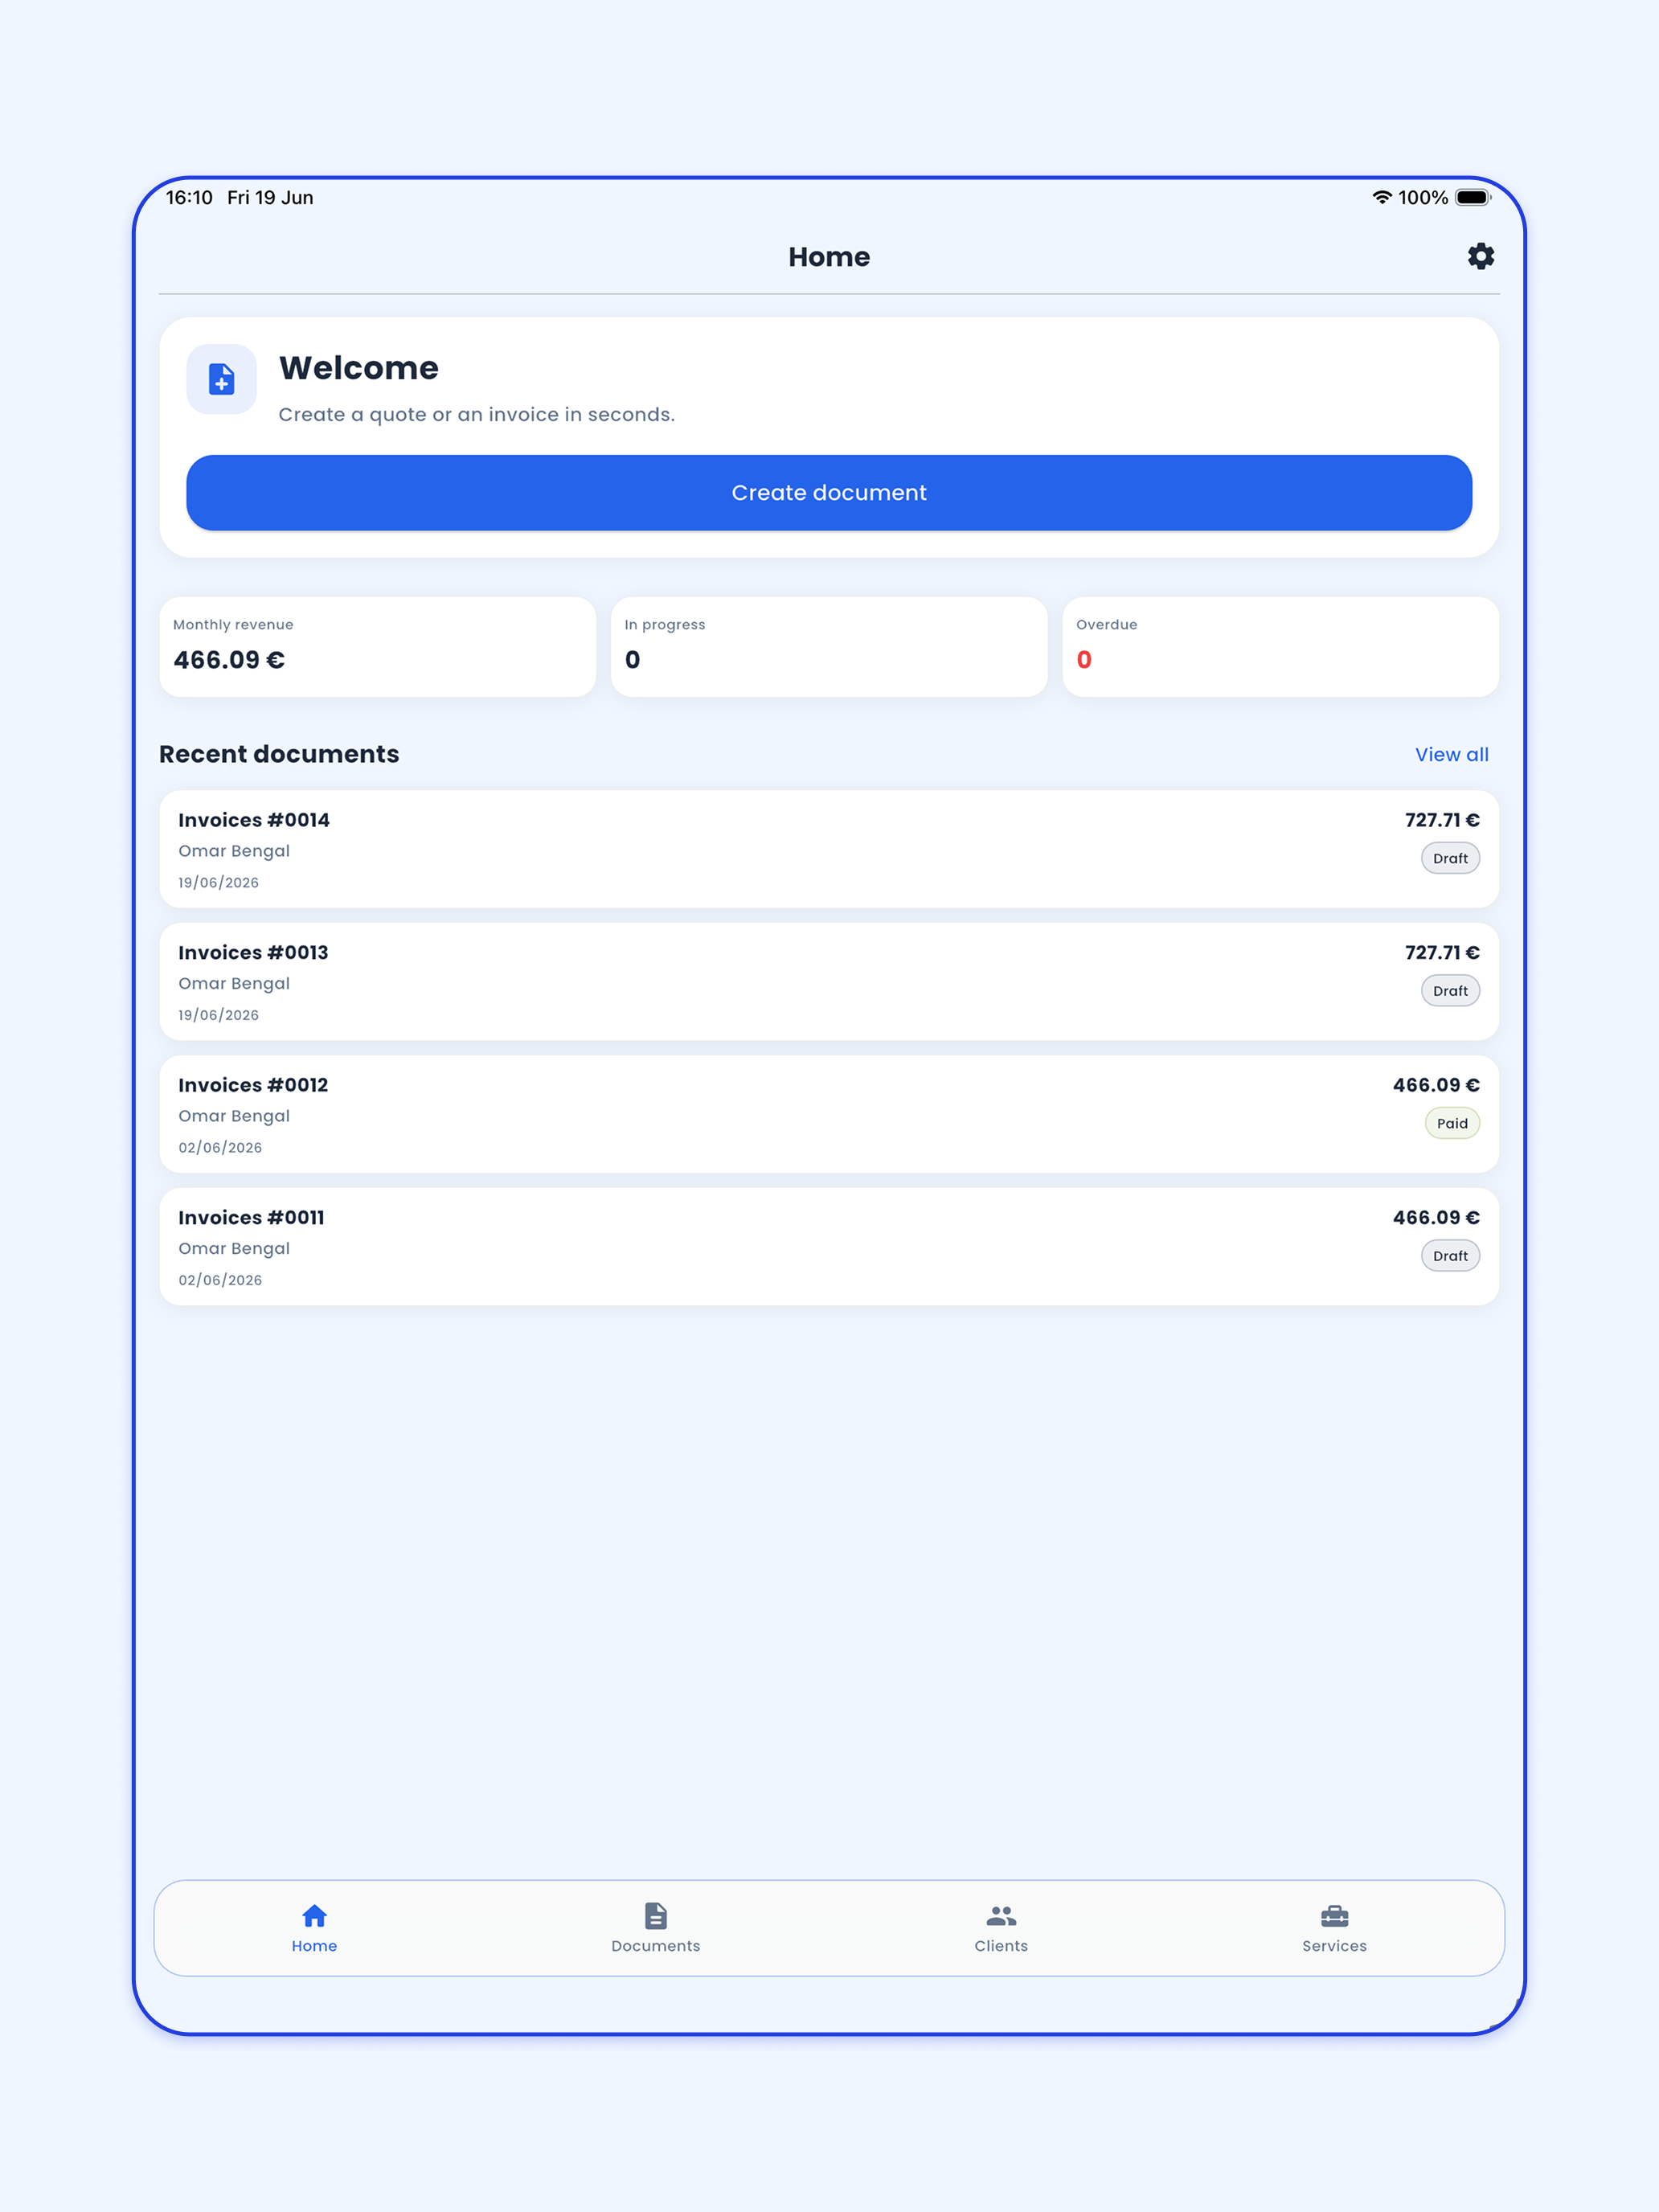The image size is (1659, 2212).
Task: Select the Home house icon
Action: 314,1915
